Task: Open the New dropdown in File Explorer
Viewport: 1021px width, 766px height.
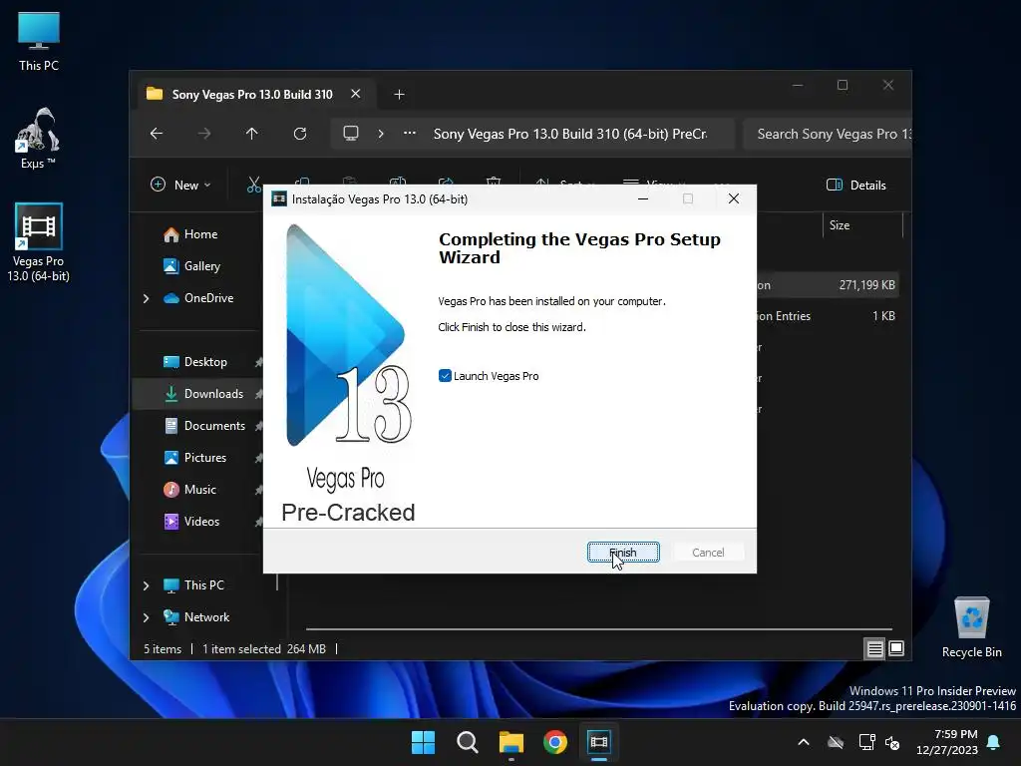Action: (x=181, y=185)
